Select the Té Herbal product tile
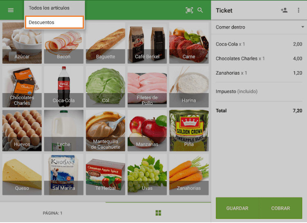 (x=105, y=174)
